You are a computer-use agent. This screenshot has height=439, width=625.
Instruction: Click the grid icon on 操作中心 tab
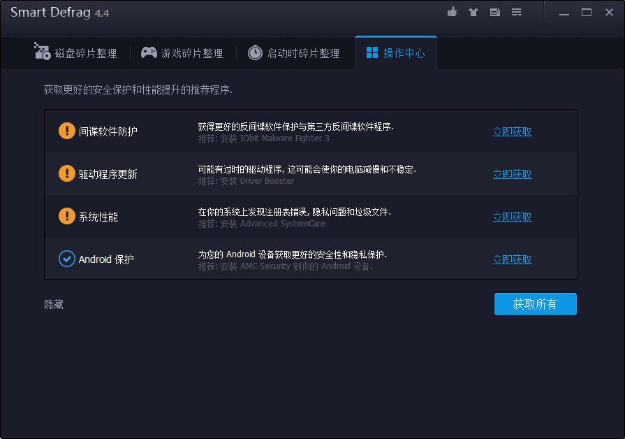pos(372,52)
